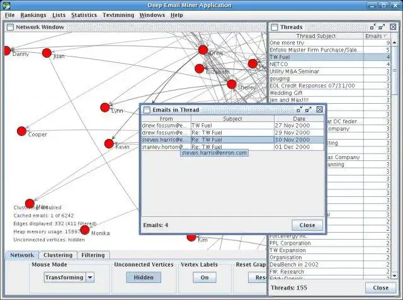
Task: Sort threads by Emails column header
Action: (x=377, y=36)
